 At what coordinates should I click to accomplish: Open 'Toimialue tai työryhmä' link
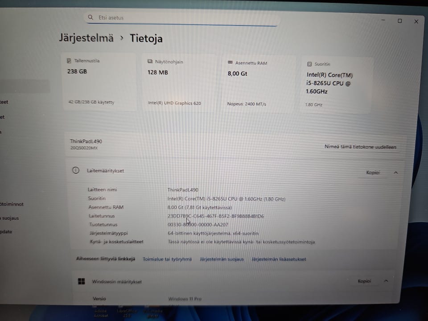tap(167, 259)
